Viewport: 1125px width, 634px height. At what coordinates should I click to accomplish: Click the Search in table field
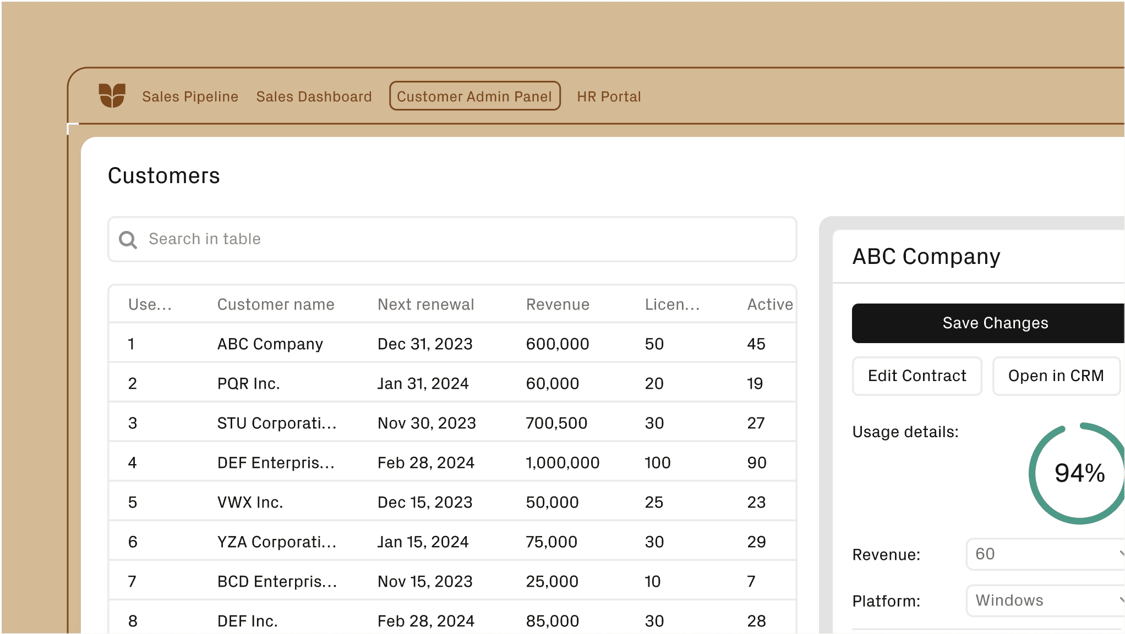(385, 239)
